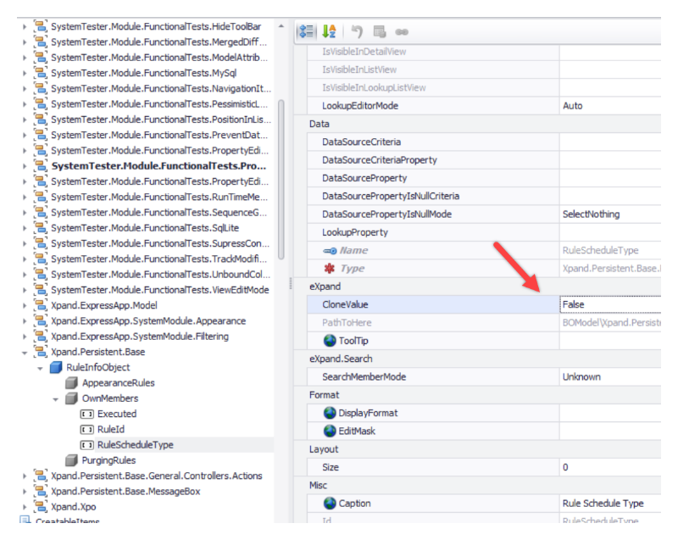This screenshot has height=540, width=678.
Task: Click the Categorized view toolbar icon
Action: 307,31
